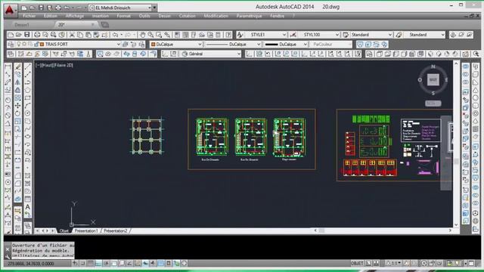Click the Copy icon in standard toolbar
Viewport: 484px width, 272px height.
[x=80, y=35]
